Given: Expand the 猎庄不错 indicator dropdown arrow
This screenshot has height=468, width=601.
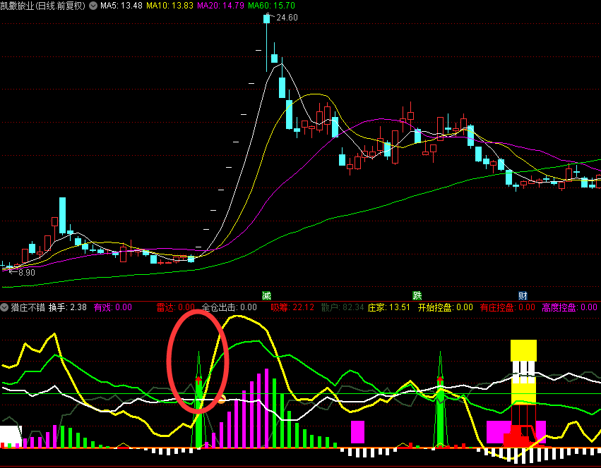Looking at the screenshot, I should (4, 307).
